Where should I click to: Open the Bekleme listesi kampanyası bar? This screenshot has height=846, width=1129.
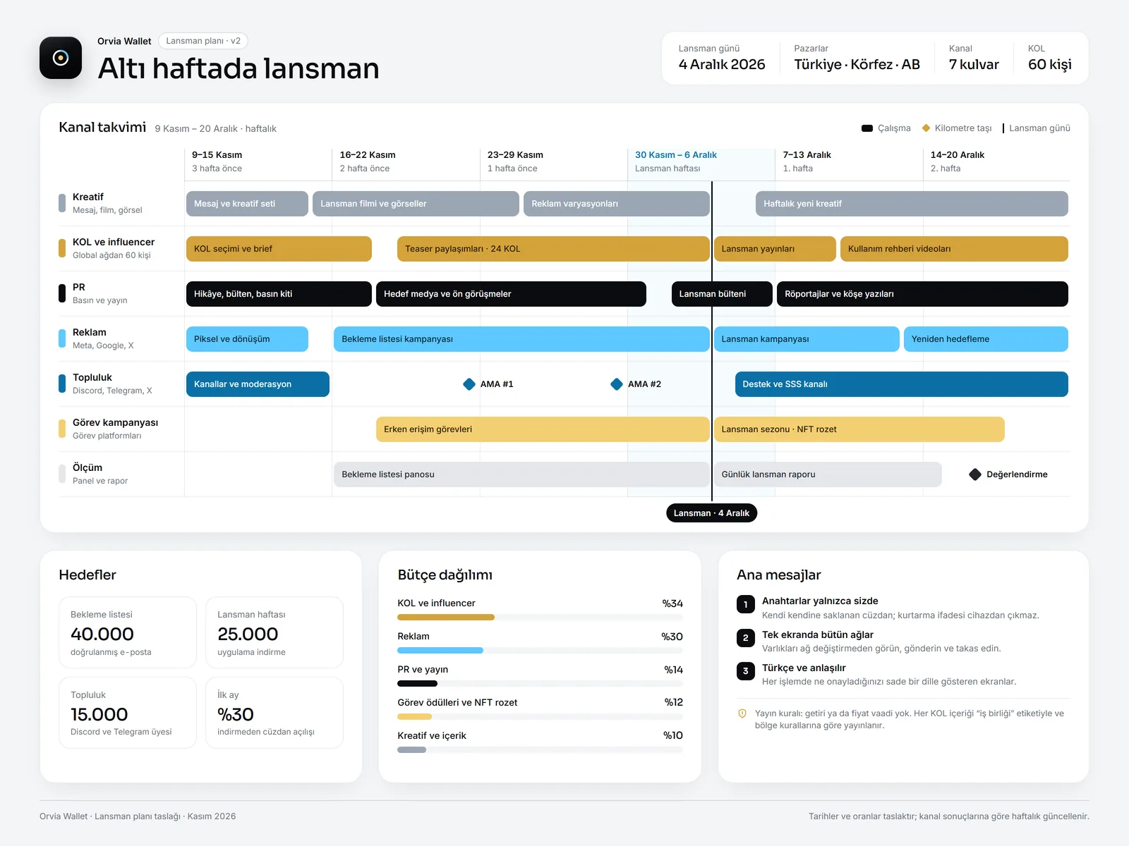click(x=521, y=339)
